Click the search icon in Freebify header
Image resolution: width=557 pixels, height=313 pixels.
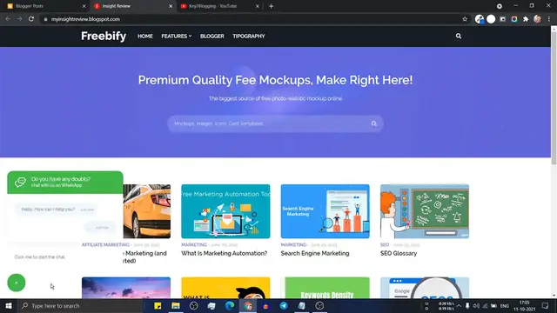point(459,36)
